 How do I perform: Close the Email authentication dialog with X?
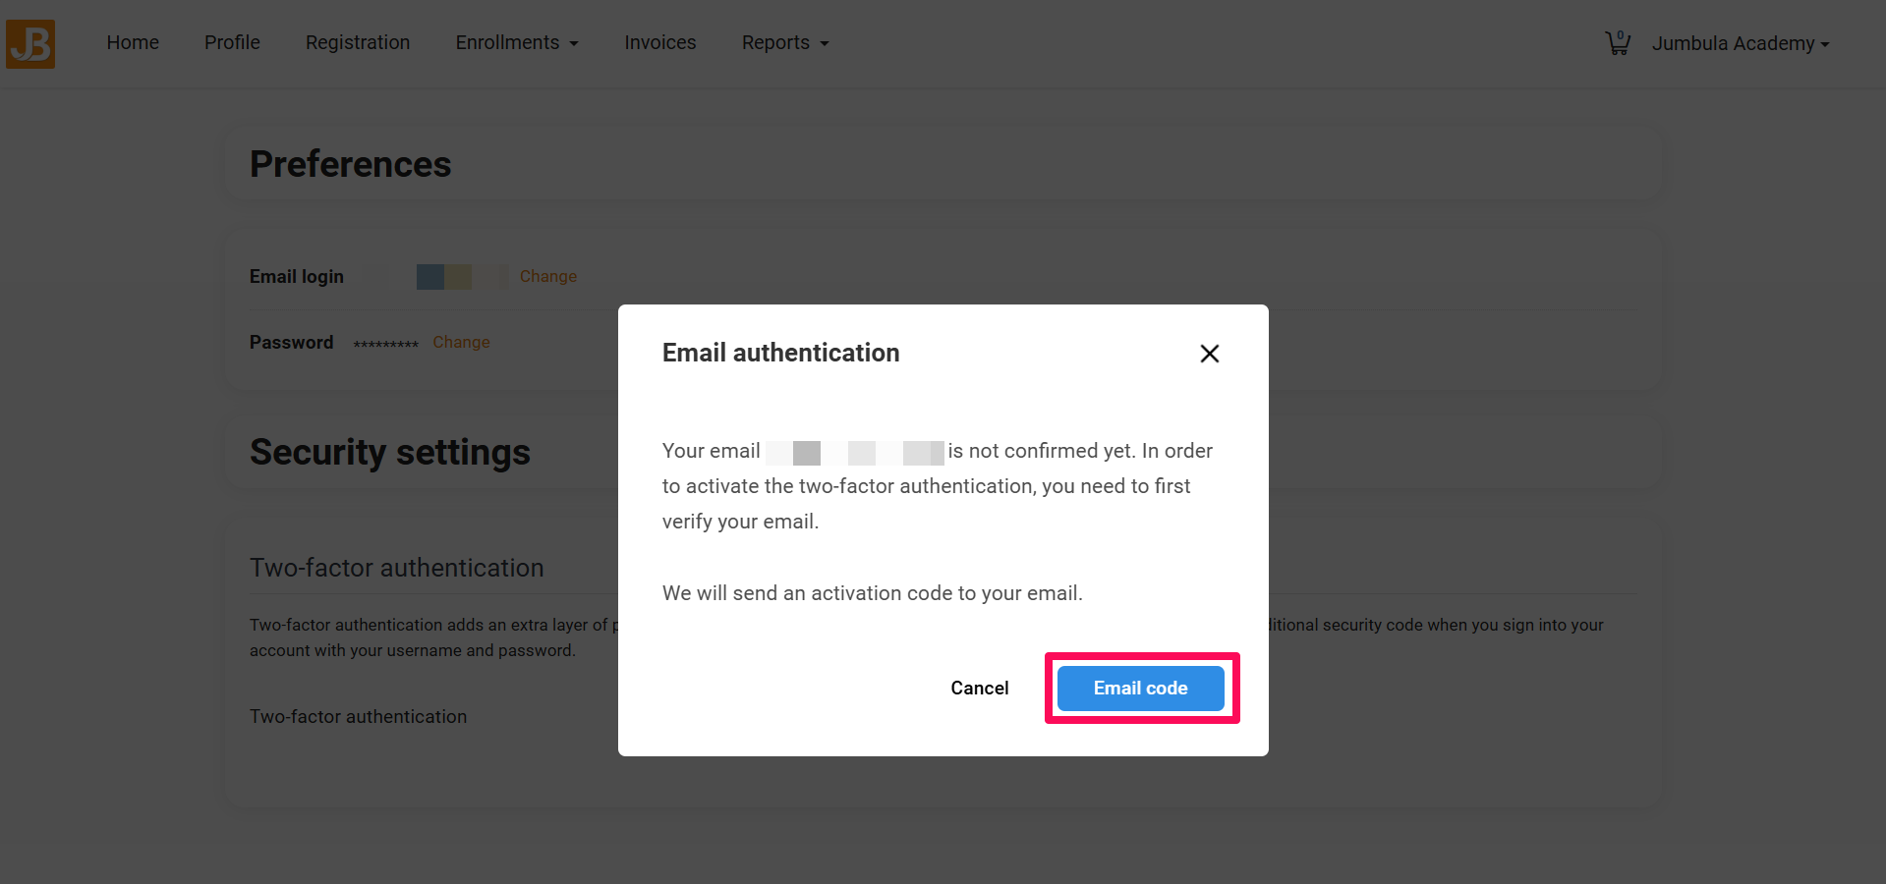pyautogui.click(x=1210, y=354)
